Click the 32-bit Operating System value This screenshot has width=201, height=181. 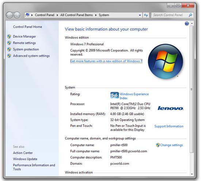128,120
